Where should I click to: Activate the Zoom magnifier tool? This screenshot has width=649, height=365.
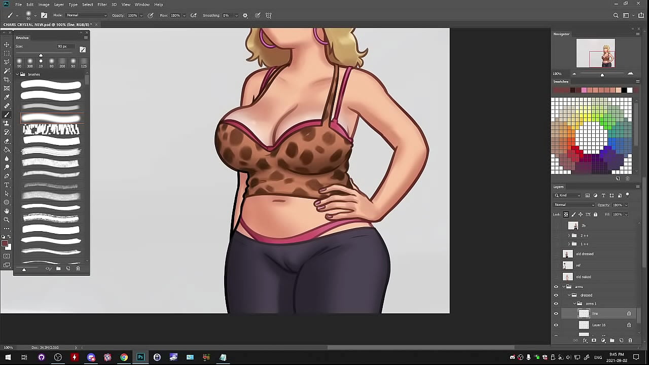7,220
